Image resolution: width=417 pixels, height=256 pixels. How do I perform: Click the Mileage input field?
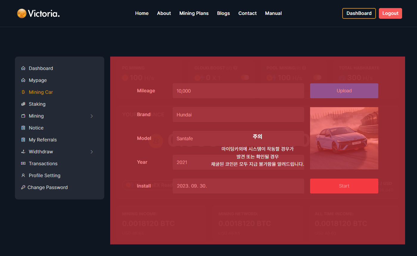[238, 91]
